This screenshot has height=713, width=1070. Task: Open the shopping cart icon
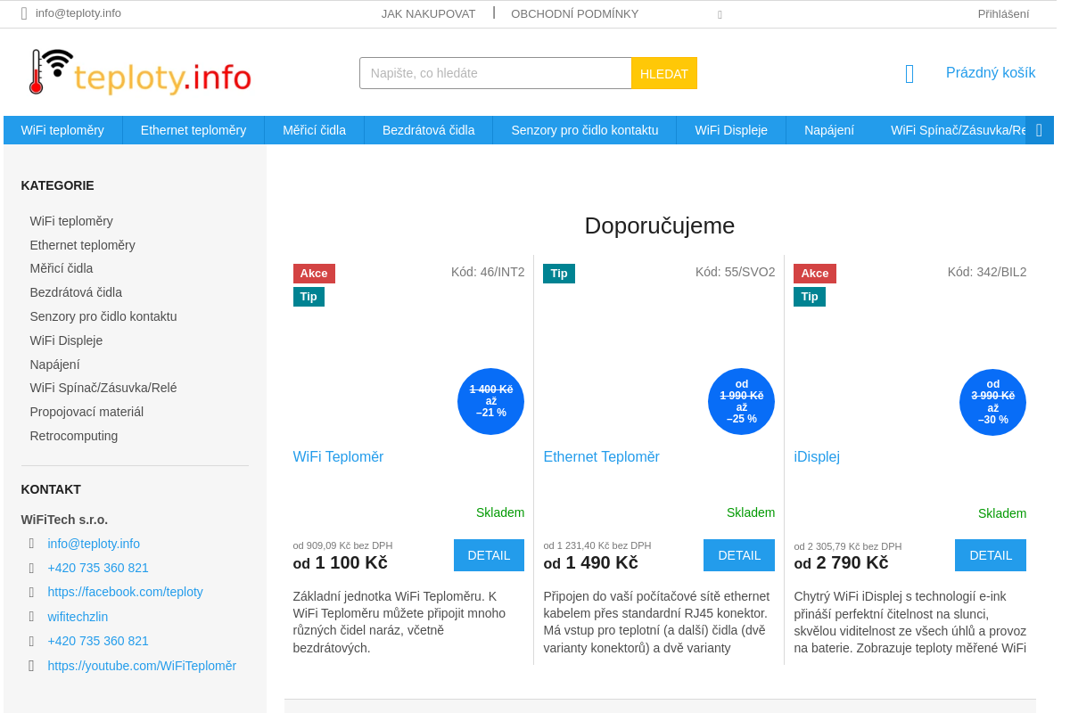click(x=909, y=74)
